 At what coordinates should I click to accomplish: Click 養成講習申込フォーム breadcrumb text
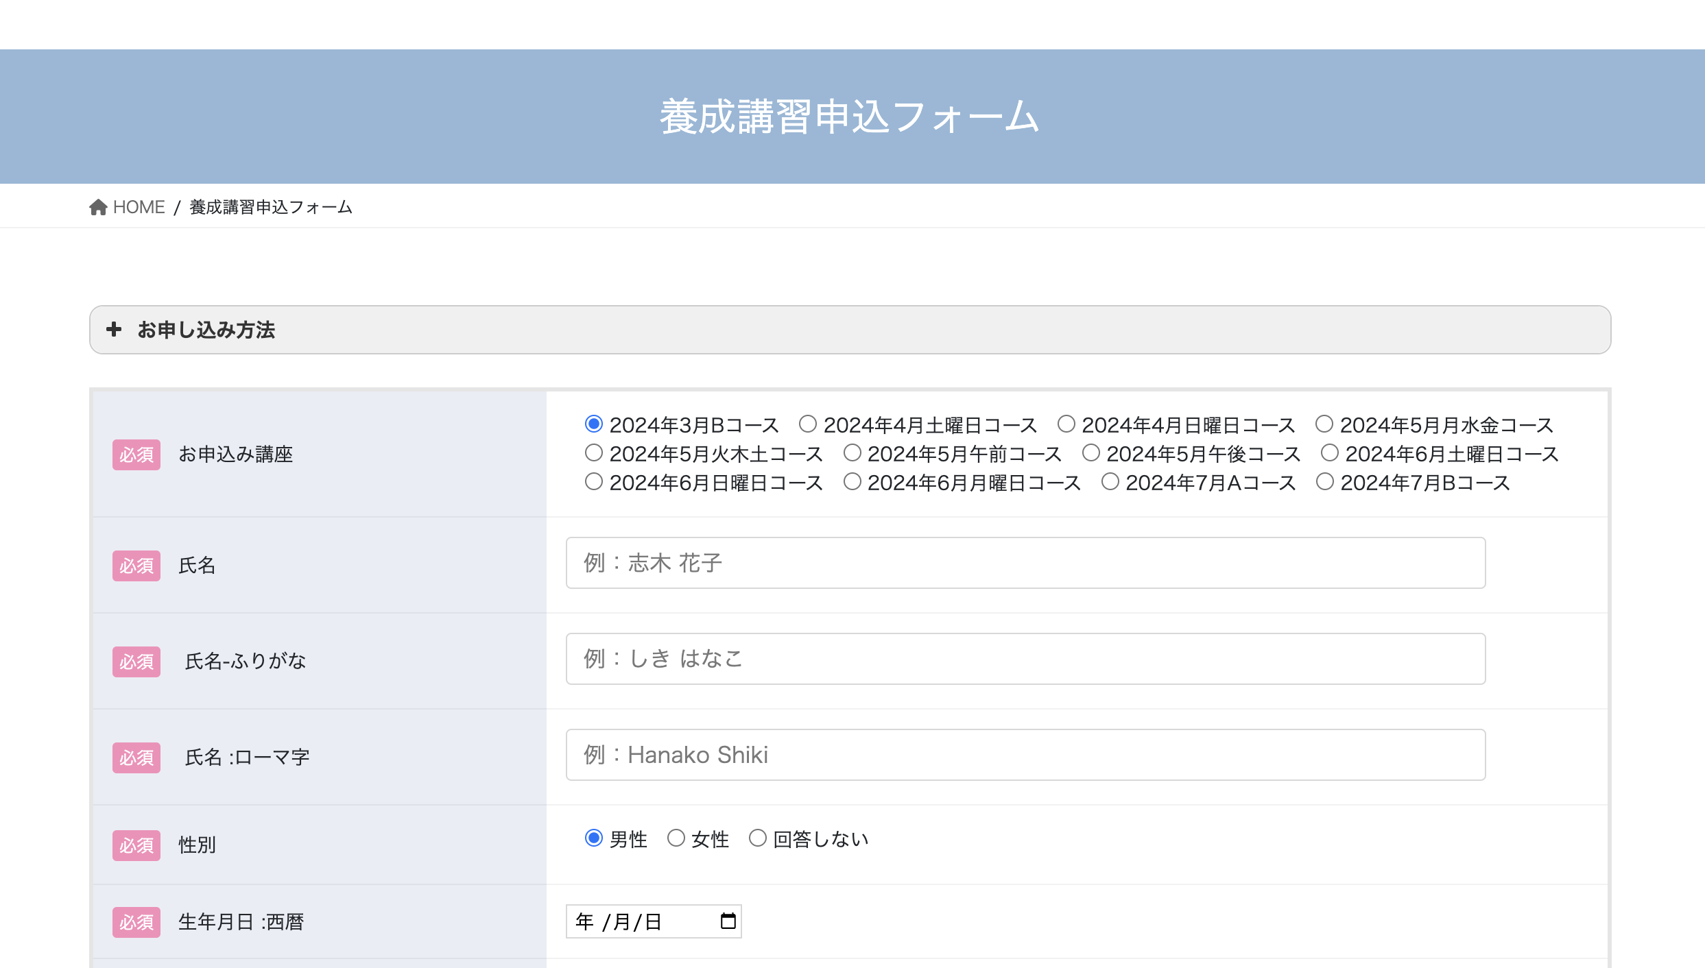(271, 207)
